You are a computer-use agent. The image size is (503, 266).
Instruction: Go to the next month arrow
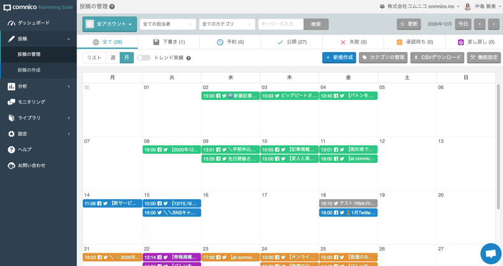[x=493, y=24]
